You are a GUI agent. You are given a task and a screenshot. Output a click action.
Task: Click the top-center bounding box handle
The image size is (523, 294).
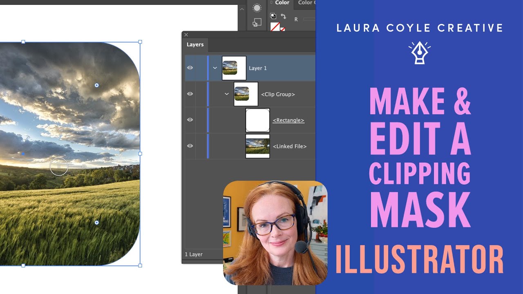[x=23, y=42]
